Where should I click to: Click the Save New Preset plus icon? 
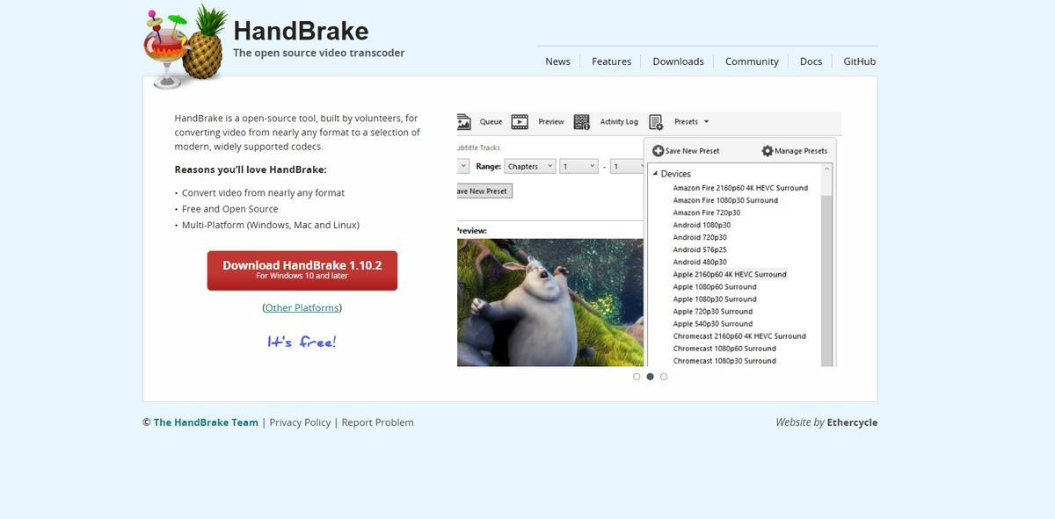point(658,151)
